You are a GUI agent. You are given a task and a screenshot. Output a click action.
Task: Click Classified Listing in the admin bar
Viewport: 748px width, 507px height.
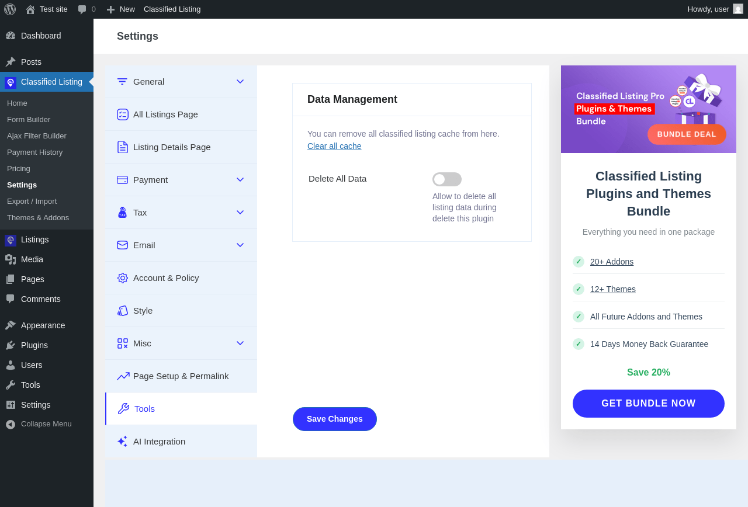pos(172,9)
